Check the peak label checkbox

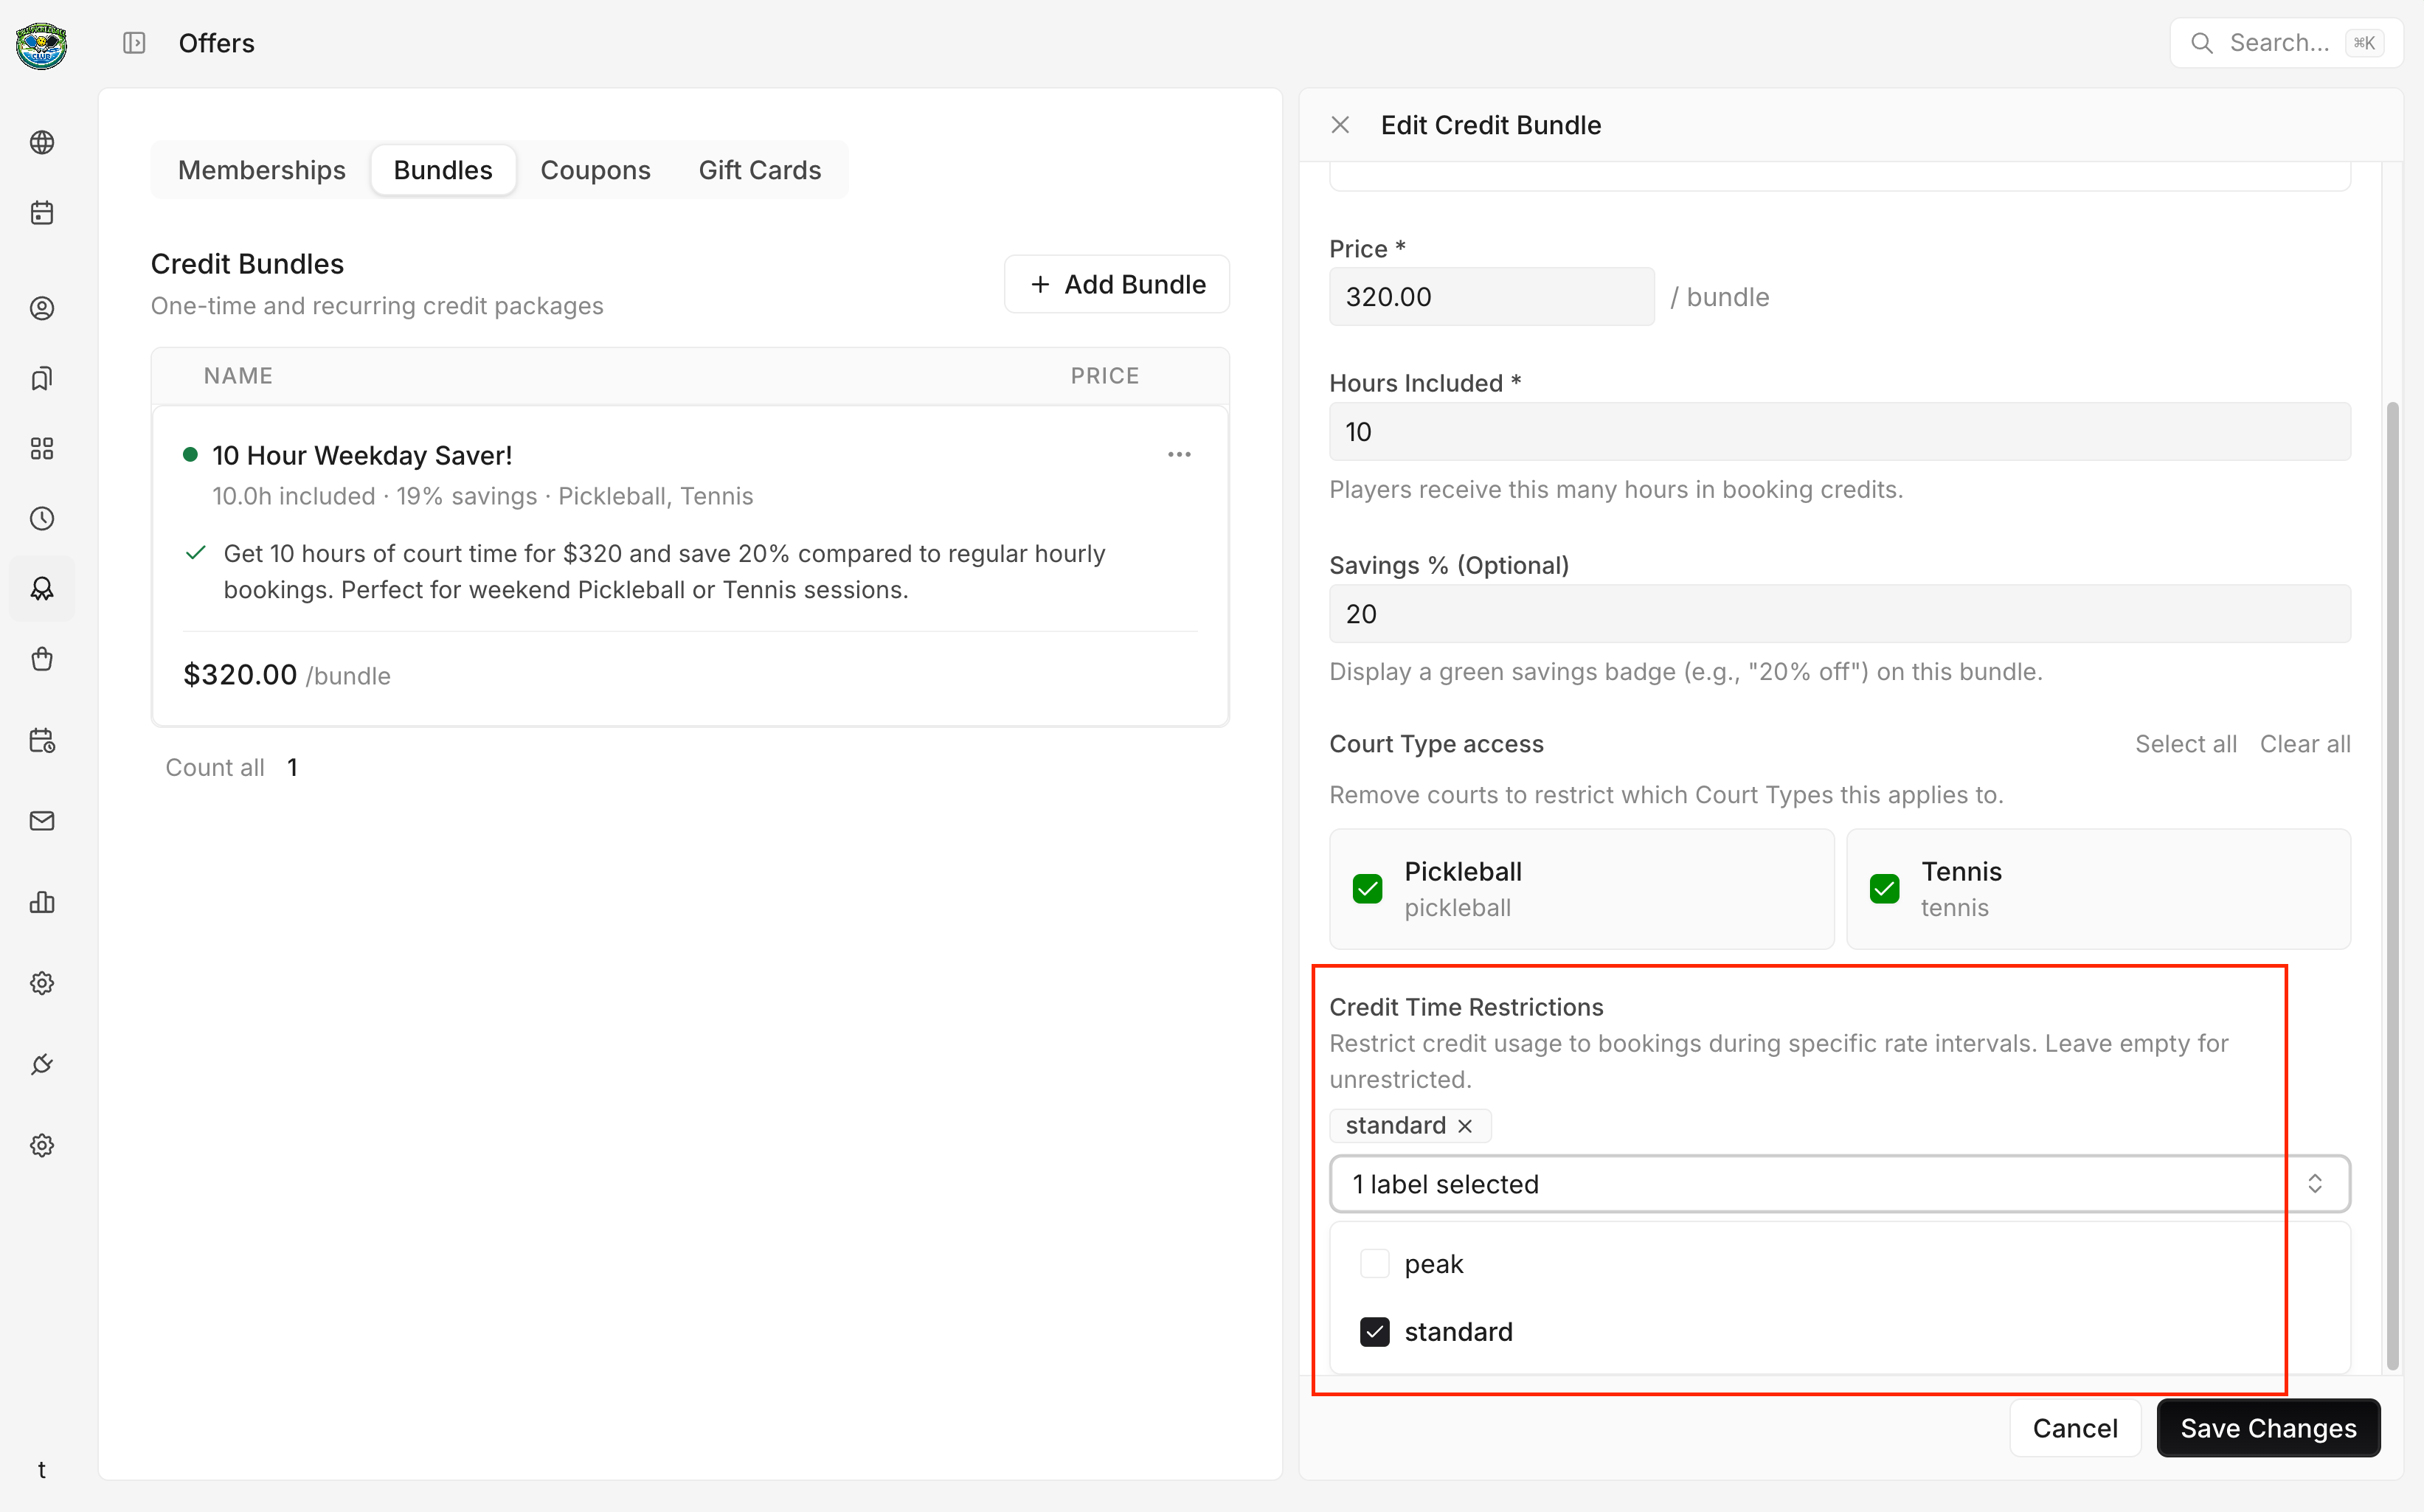[1374, 1263]
